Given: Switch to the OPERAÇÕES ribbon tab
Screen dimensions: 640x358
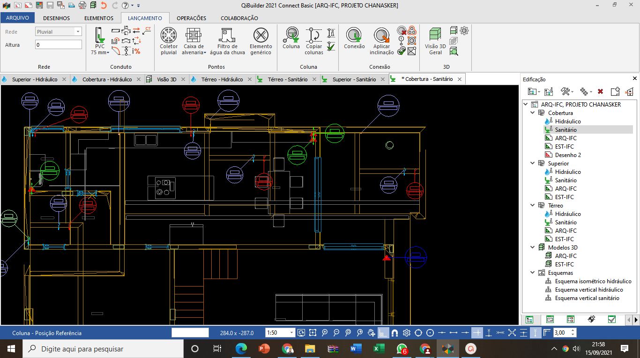Looking at the screenshot, I should pyautogui.click(x=191, y=18).
